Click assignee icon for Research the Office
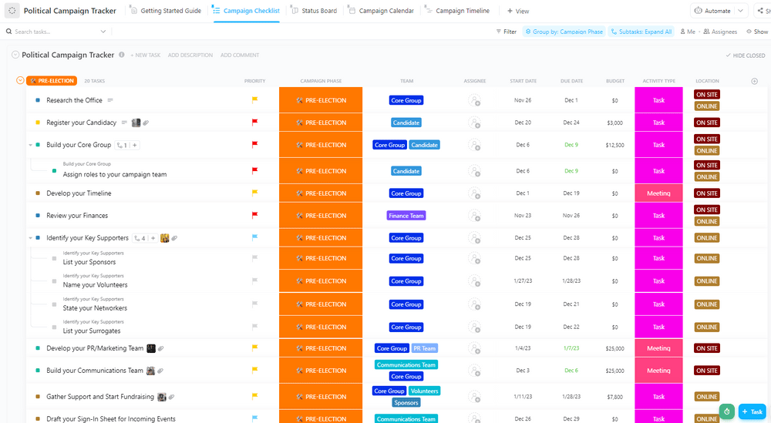Viewport: 771px width, 423px height. (x=474, y=100)
